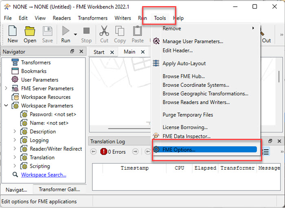
Task: Select Password: <not set> parameter
Action: pos(53,114)
